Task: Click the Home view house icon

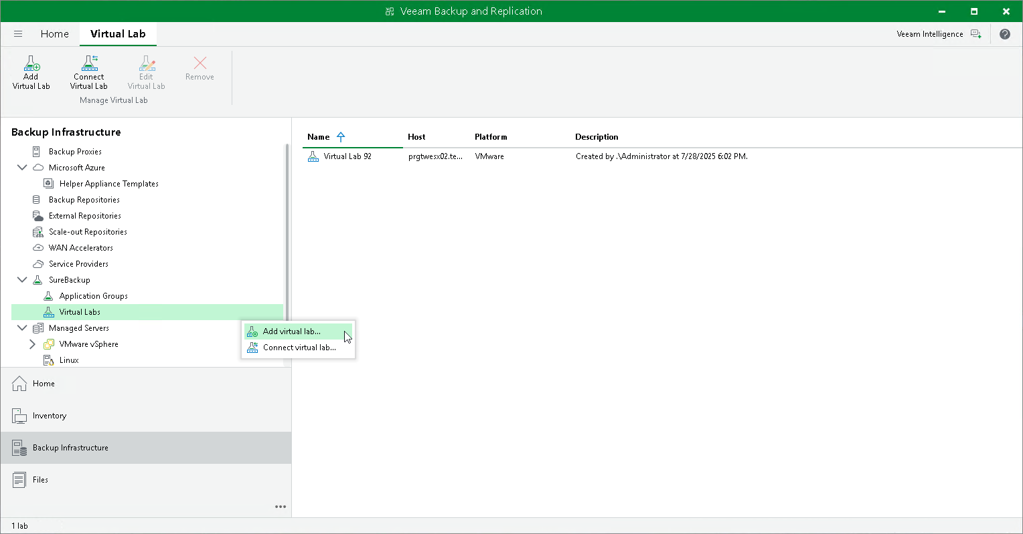Action: [x=19, y=384]
